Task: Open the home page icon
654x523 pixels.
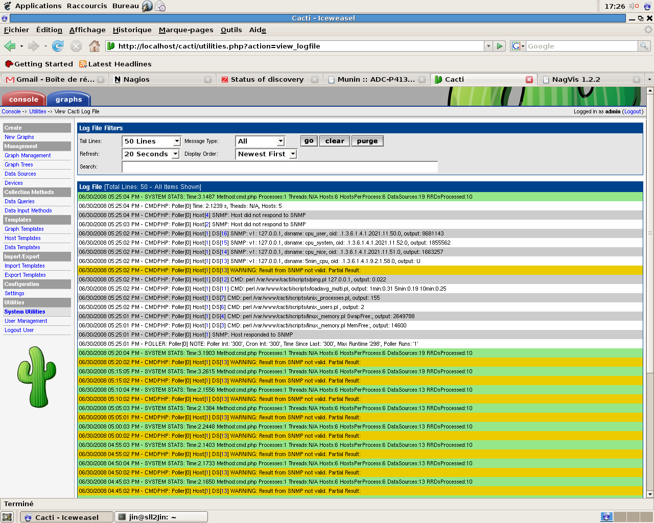Action: [95, 46]
